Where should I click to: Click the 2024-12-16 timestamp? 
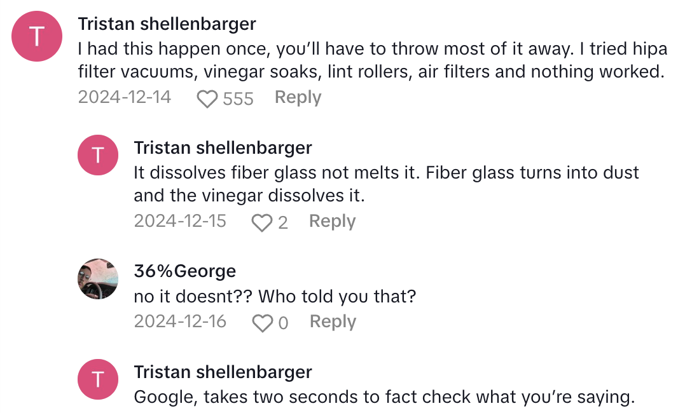click(x=180, y=322)
